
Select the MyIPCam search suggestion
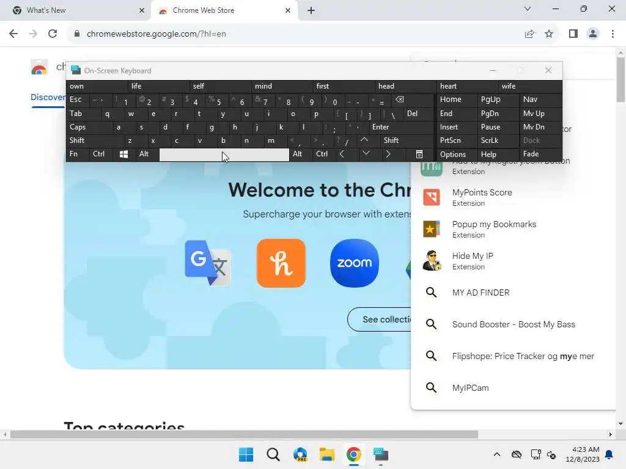(x=513, y=388)
